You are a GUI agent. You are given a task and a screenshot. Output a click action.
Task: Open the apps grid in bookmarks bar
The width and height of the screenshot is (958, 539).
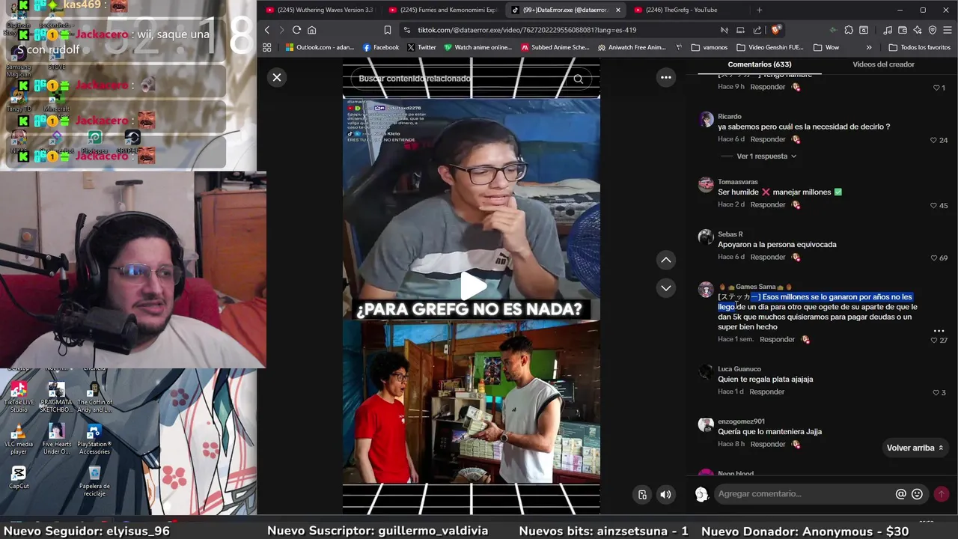267,47
